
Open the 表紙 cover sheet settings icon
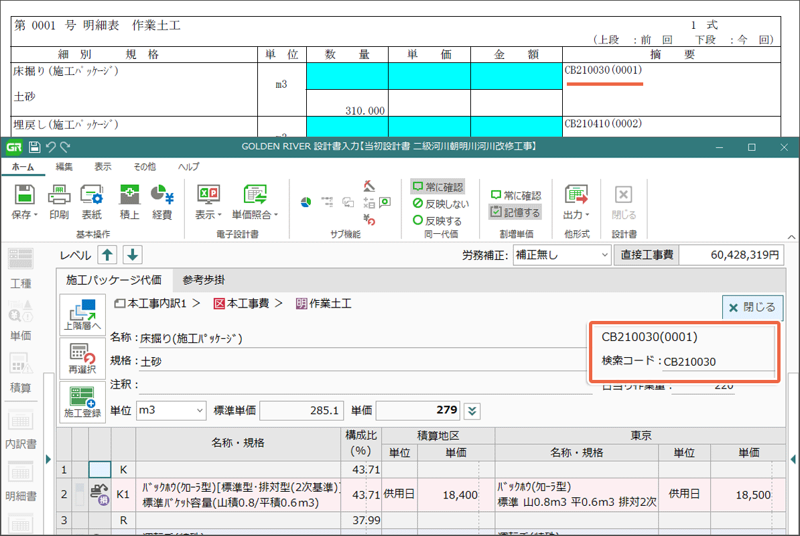click(x=92, y=195)
